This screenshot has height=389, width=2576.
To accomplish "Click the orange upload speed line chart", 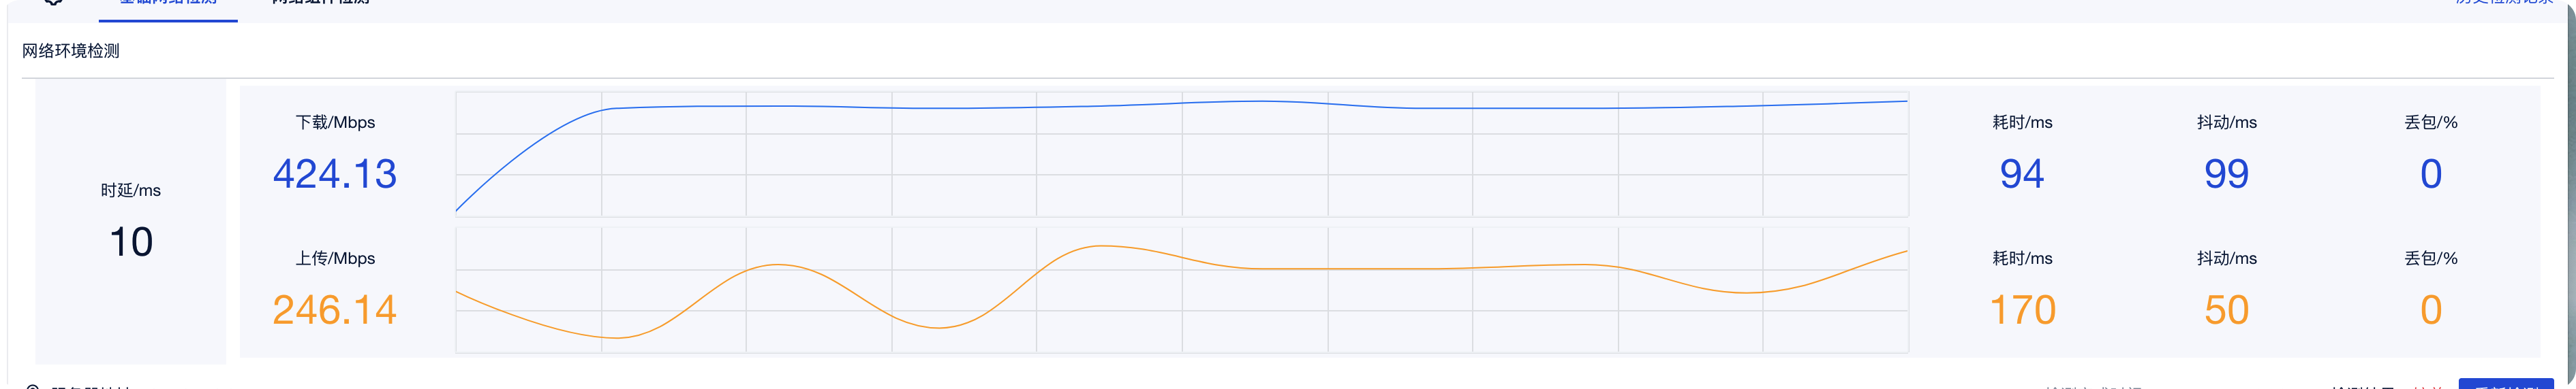I will 1182,290.
